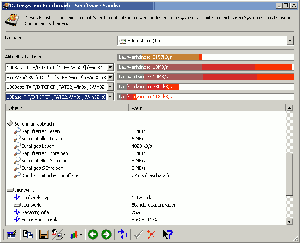Click magnifier icon beside Gepuffertes Lesen

click(17, 131)
